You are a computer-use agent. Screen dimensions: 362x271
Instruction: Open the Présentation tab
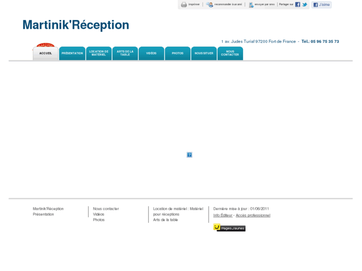pos(72,53)
